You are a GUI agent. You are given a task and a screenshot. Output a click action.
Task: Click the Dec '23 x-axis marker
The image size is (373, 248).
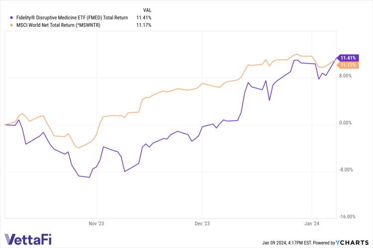click(202, 224)
